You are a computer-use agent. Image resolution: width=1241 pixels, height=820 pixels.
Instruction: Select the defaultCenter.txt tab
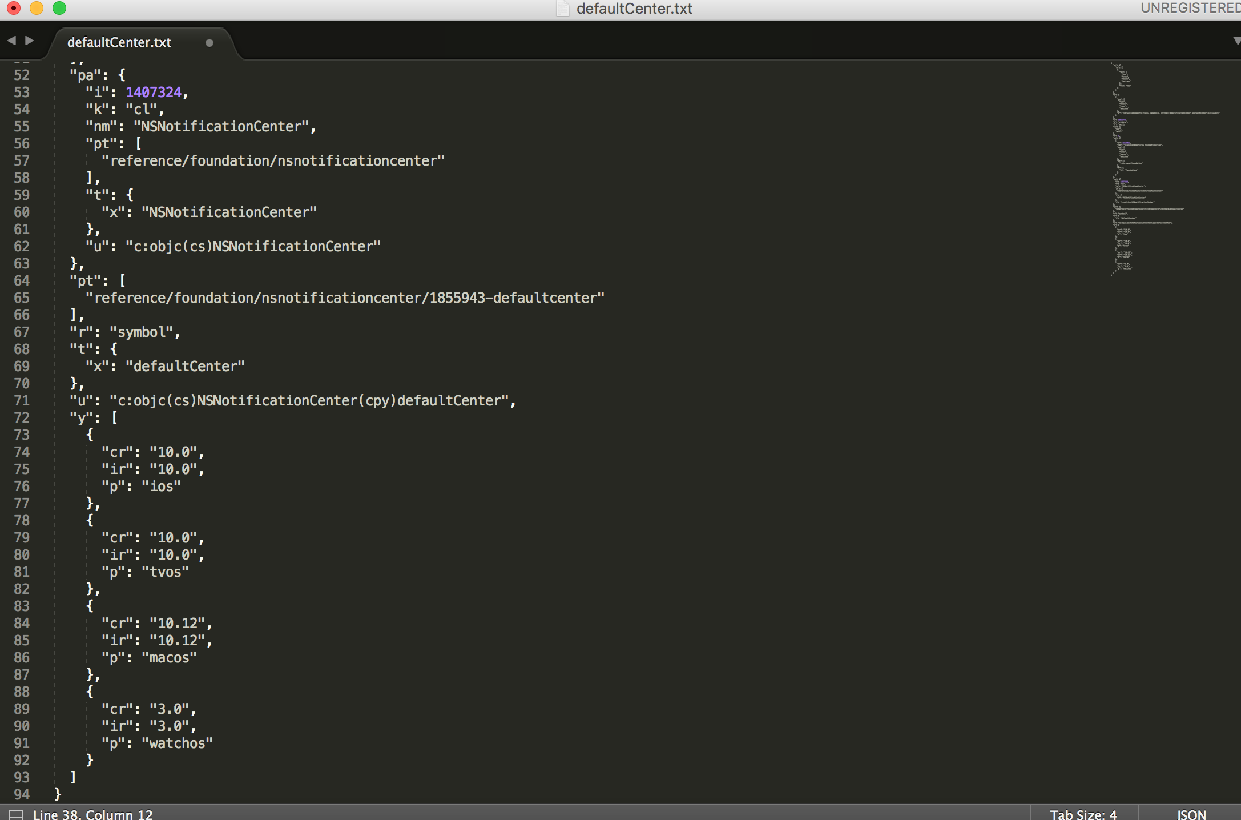(x=119, y=43)
